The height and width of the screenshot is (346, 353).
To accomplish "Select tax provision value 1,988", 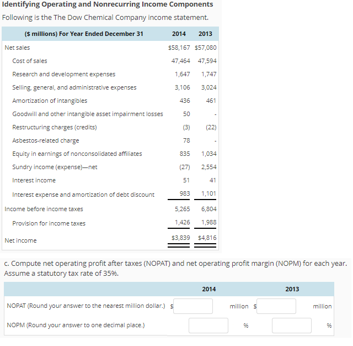I will (x=209, y=223).
